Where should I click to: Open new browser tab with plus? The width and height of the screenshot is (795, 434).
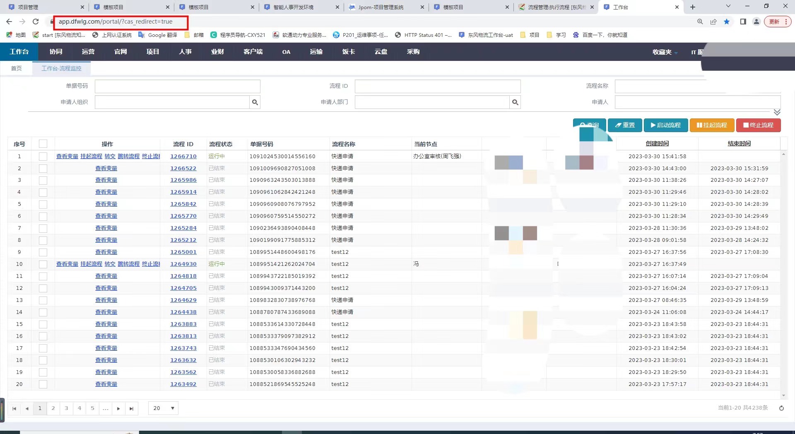pyautogui.click(x=693, y=7)
